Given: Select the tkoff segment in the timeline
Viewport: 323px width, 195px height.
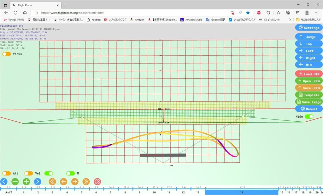Looking at the screenshot, I should [9, 192].
